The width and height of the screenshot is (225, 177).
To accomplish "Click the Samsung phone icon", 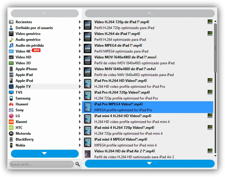I will 11,98.
